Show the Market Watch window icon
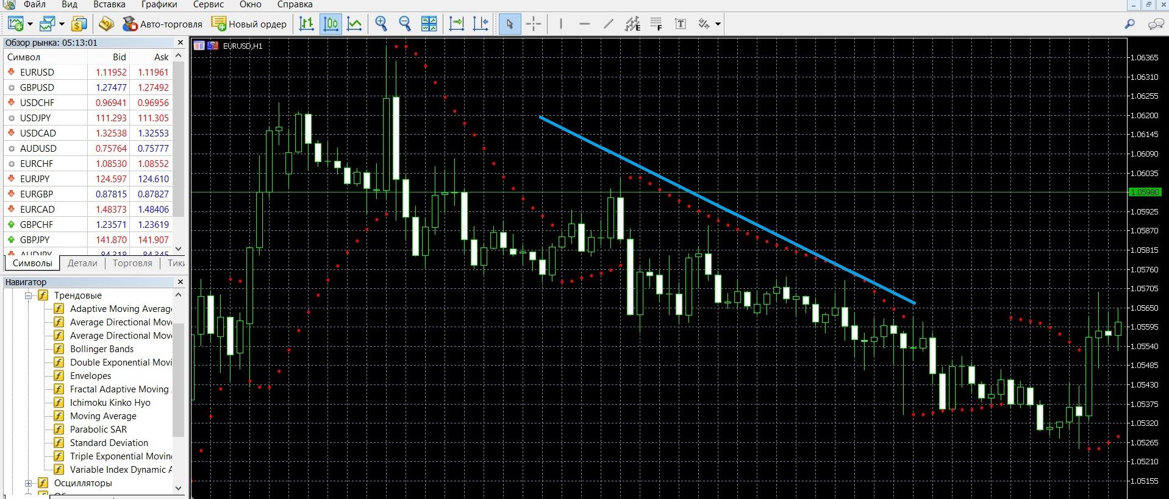Viewport: 1169px width, 499px height. tap(79, 24)
